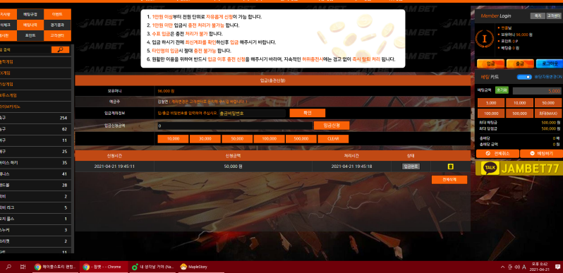Image resolution: width=563 pixels, height=273 pixels.
Task: Open the notification center tray icon
Action: coord(557,267)
